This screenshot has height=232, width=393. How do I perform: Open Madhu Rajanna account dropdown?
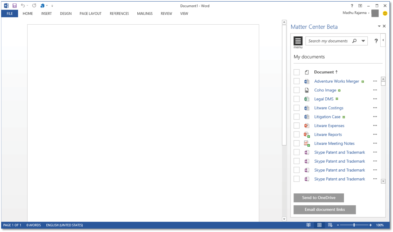click(x=369, y=13)
